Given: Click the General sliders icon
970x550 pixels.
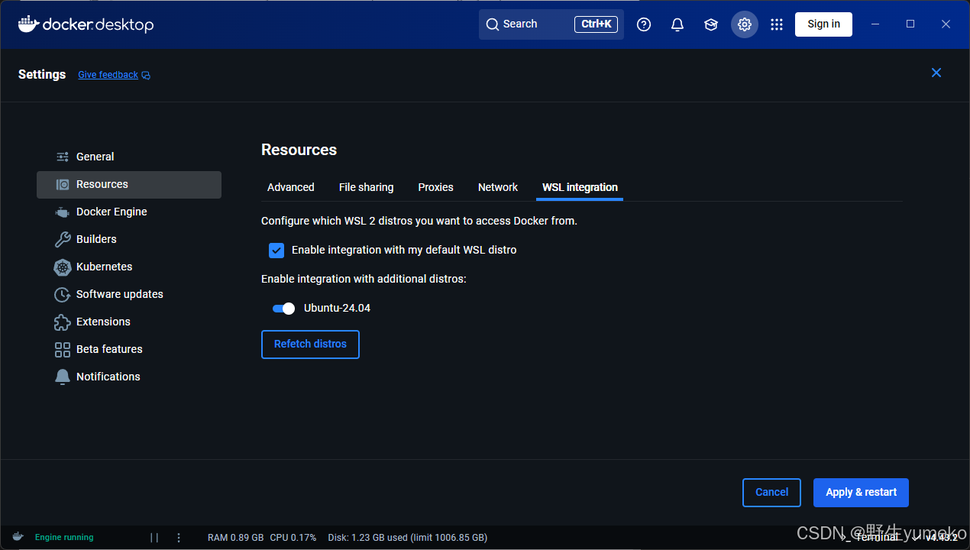Looking at the screenshot, I should (63, 157).
